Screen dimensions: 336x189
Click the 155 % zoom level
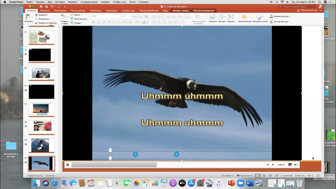310,176
